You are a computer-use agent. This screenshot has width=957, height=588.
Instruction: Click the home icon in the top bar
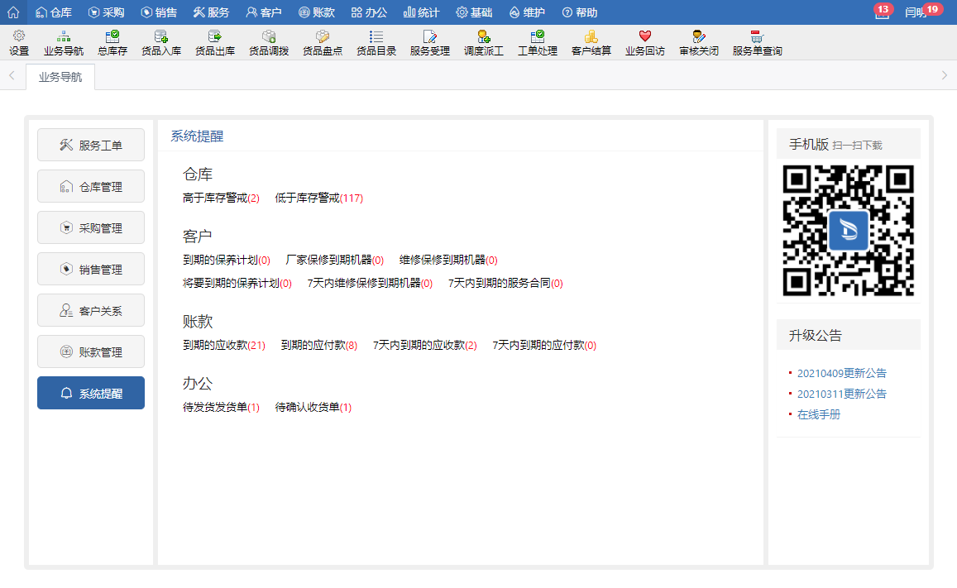coord(13,12)
